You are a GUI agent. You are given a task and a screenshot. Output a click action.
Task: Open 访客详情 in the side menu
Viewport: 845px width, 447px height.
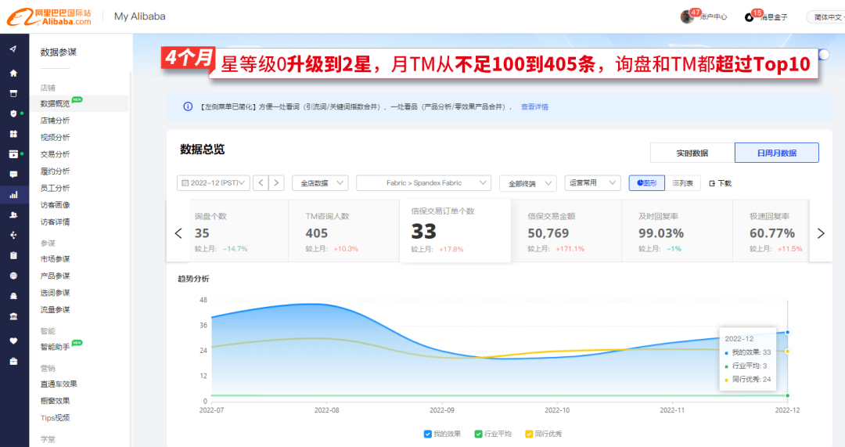tap(55, 222)
